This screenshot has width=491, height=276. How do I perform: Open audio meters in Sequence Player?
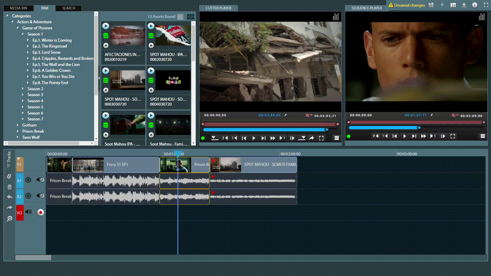(481, 16)
